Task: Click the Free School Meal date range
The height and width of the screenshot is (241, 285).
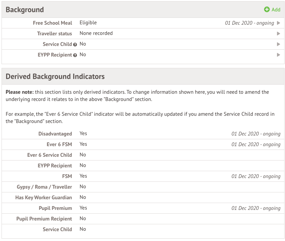Action: coord(249,23)
